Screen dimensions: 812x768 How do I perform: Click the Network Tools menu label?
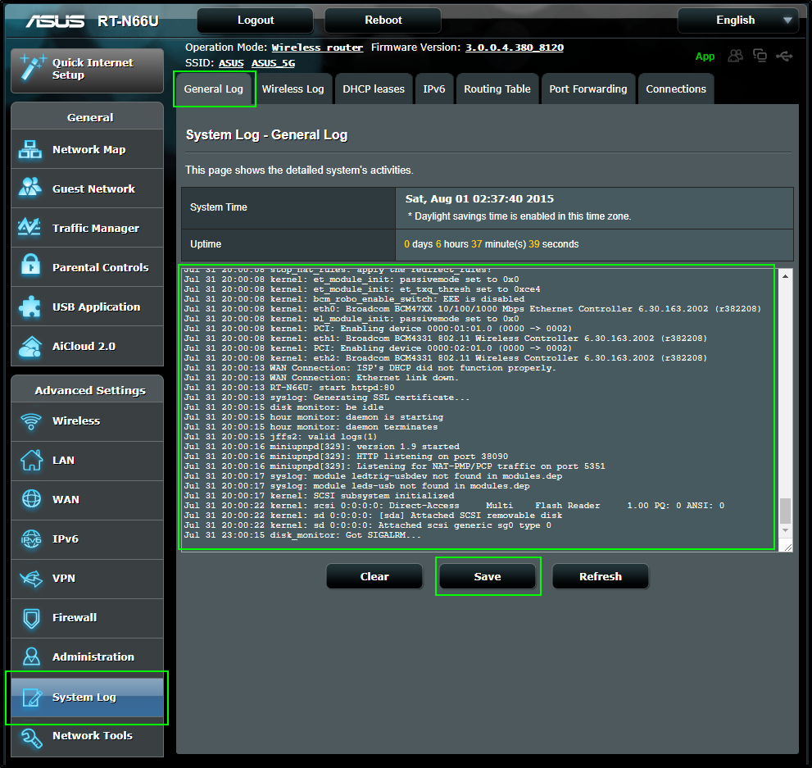click(x=92, y=735)
